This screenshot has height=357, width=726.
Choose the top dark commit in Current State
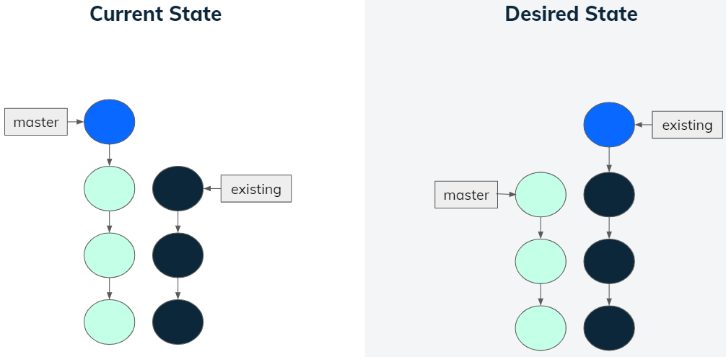pyautogui.click(x=178, y=189)
